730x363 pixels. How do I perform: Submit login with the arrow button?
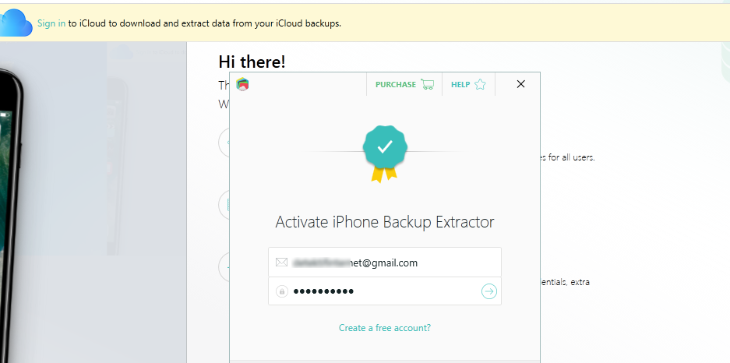488,291
